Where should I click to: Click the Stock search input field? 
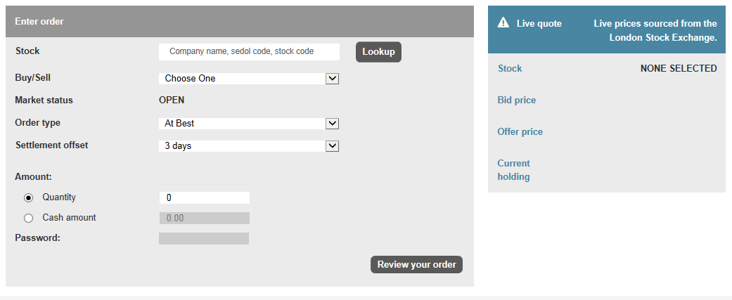pos(250,52)
